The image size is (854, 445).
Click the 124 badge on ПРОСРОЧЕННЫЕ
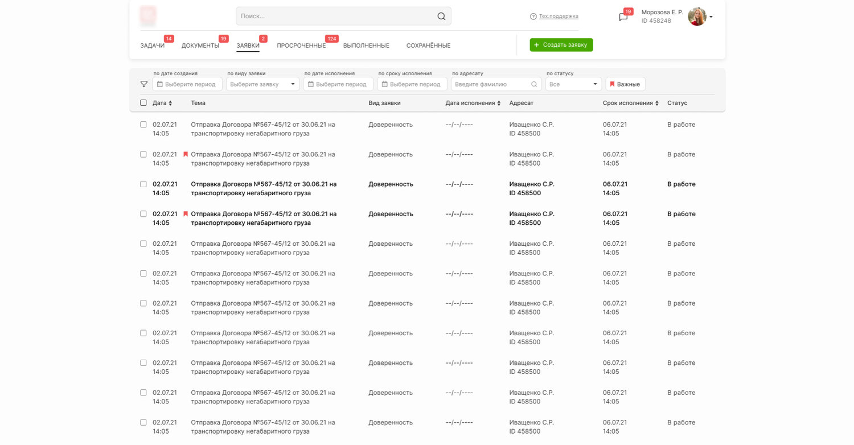pos(332,39)
